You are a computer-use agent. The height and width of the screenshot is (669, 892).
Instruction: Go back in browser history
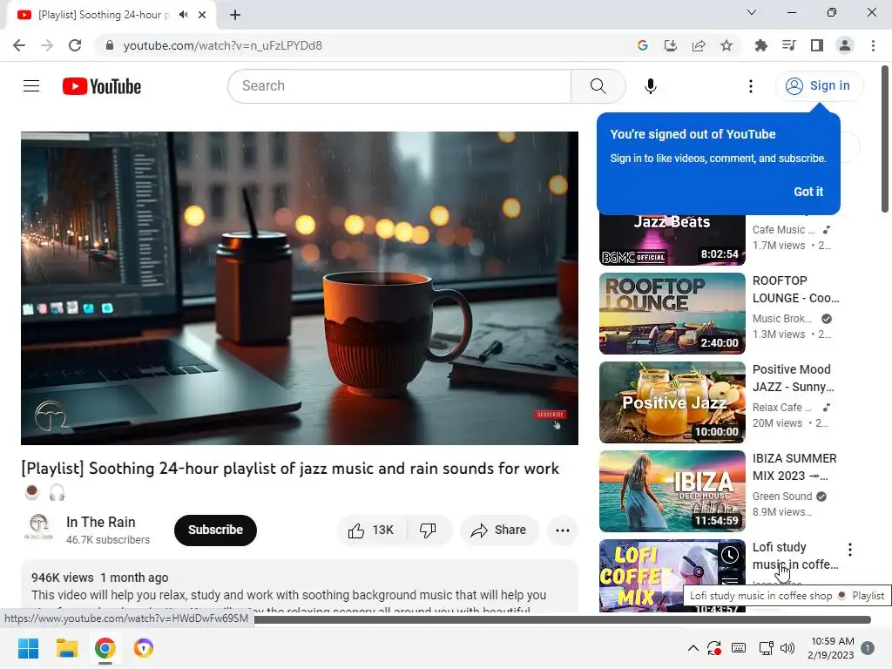19,45
